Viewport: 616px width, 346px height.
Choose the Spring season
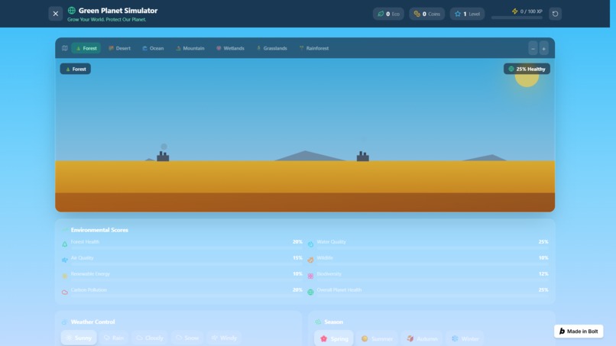click(x=334, y=338)
